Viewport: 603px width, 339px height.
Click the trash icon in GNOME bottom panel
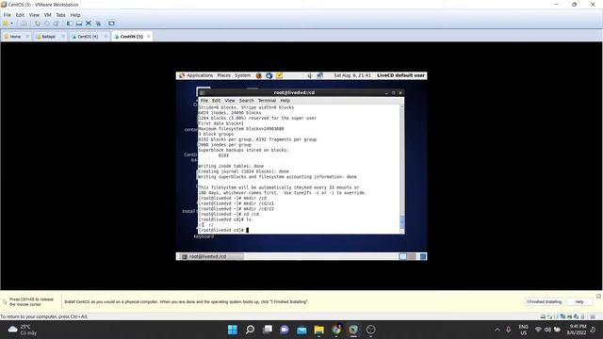point(423,256)
